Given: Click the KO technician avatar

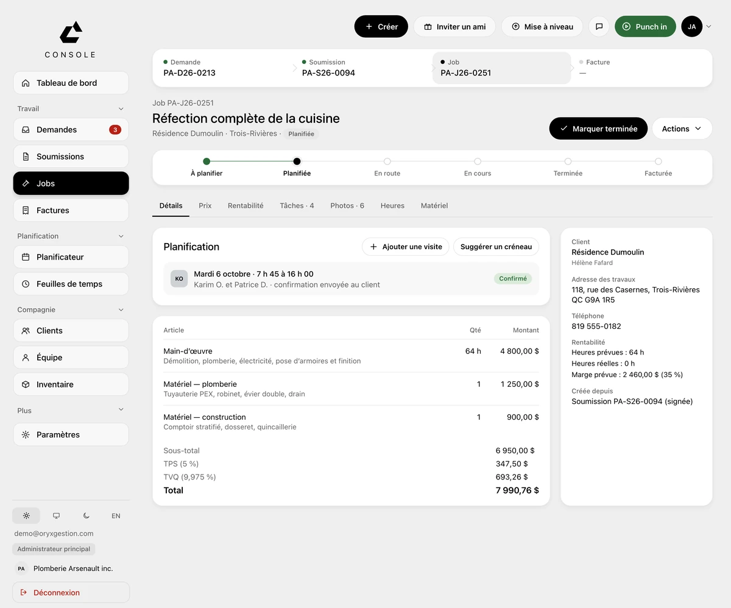Looking at the screenshot, I should (179, 278).
